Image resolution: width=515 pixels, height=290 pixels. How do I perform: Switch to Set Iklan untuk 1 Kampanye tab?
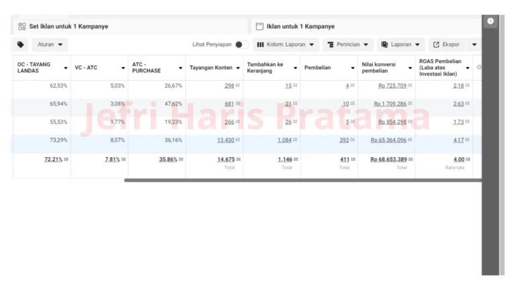click(68, 27)
